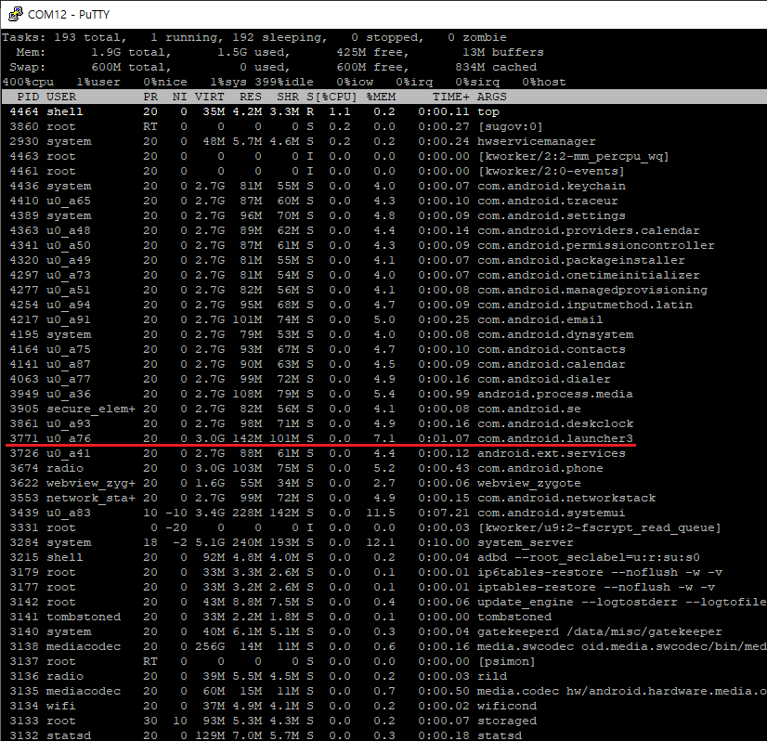Click secure_elem+ user name
767x741 pixels.
(x=90, y=409)
